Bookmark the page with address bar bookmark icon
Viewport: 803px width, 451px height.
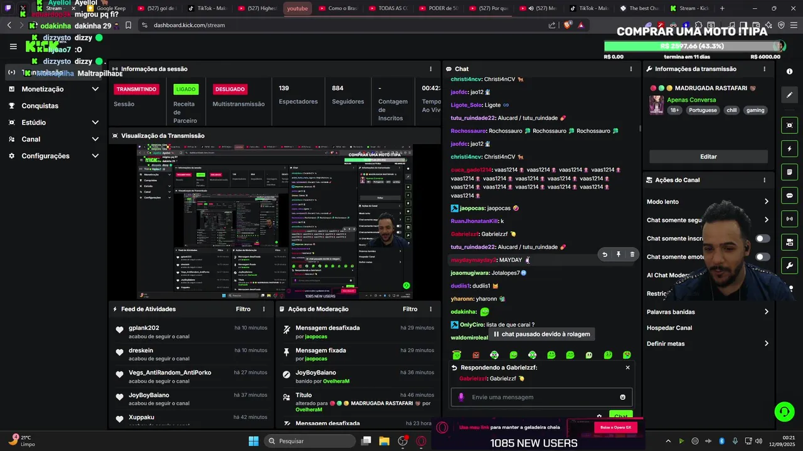click(128, 25)
